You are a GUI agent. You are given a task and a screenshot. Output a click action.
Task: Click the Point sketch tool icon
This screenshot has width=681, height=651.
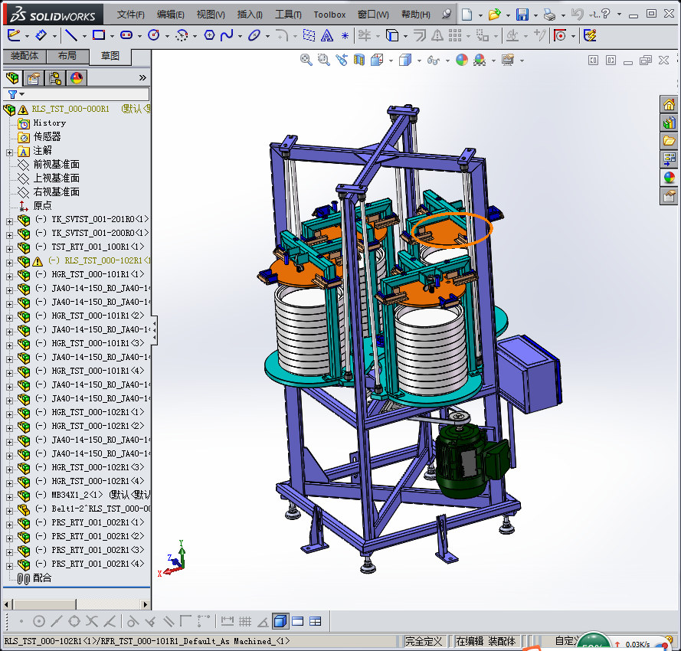(345, 35)
